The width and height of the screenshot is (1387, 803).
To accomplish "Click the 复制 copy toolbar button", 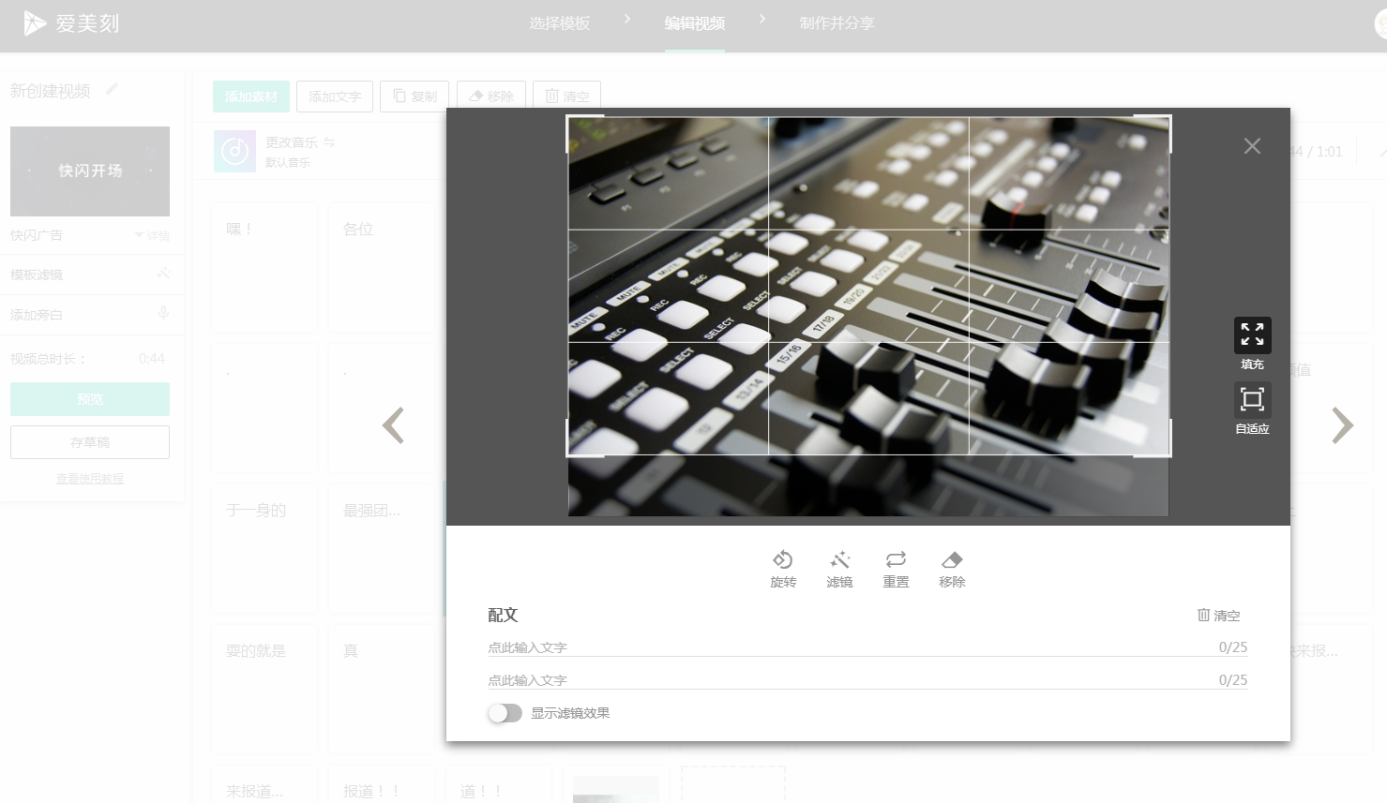I will (x=415, y=97).
